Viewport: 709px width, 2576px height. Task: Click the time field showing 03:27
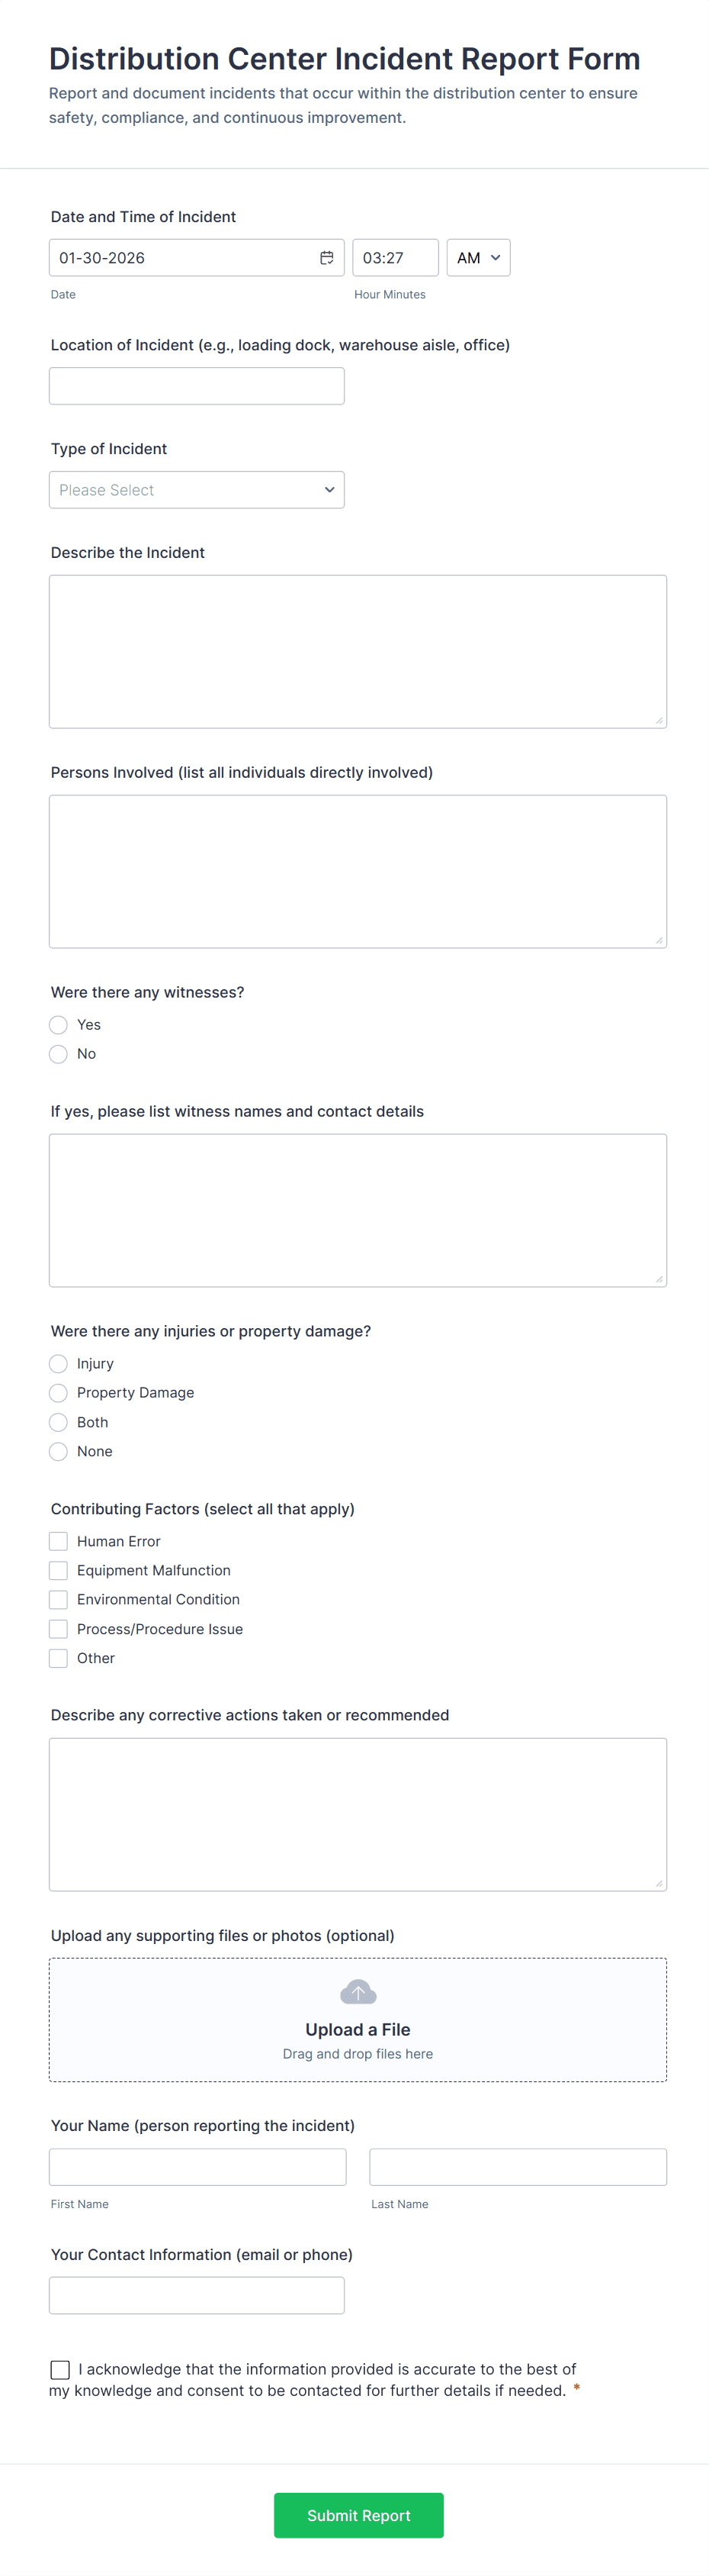(x=394, y=257)
